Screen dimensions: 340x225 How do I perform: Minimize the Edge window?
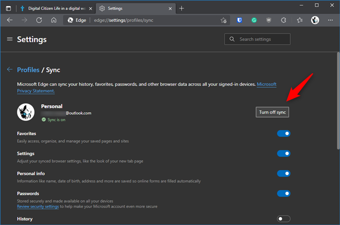point(301,5)
